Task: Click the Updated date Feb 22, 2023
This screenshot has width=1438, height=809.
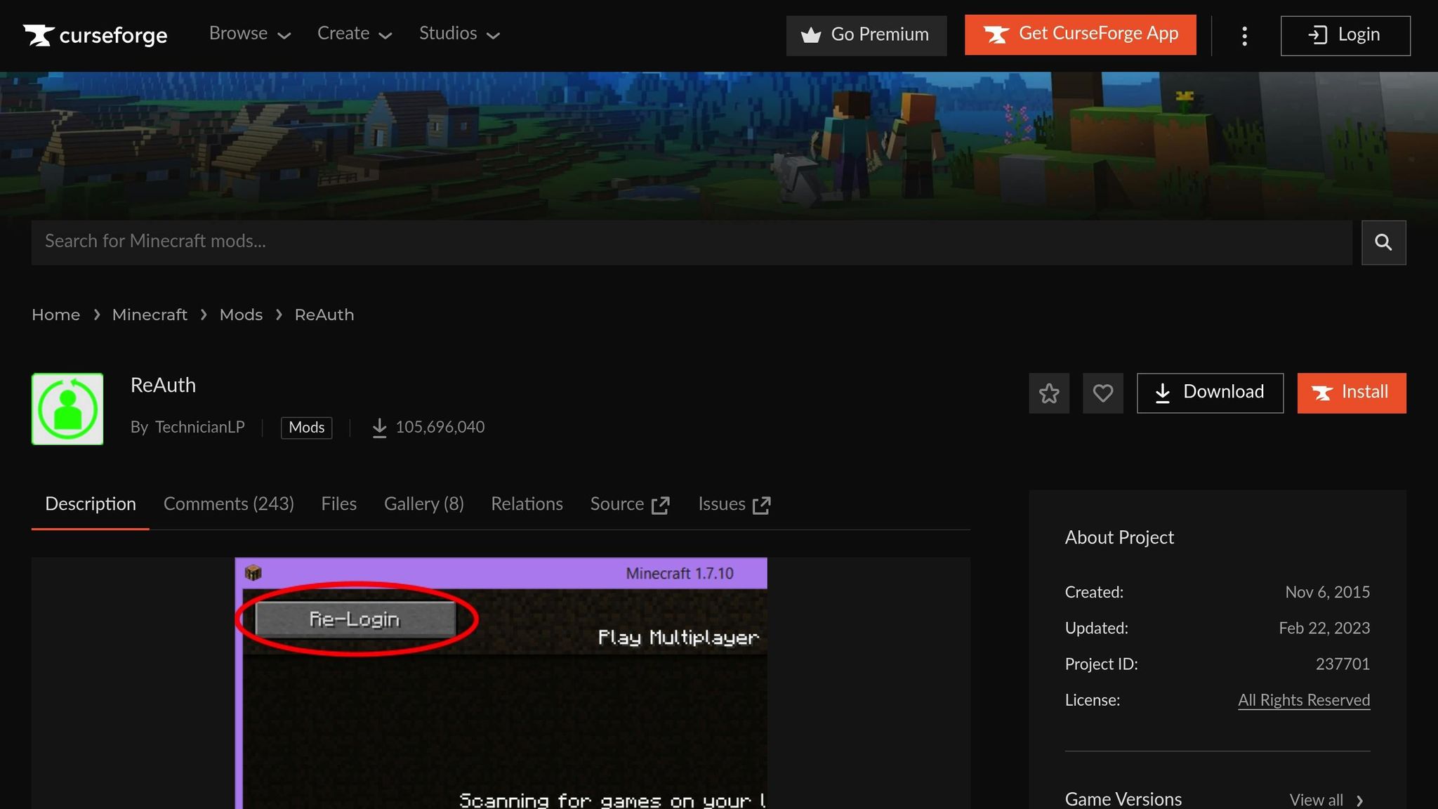Action: (x=1324, y=628)
